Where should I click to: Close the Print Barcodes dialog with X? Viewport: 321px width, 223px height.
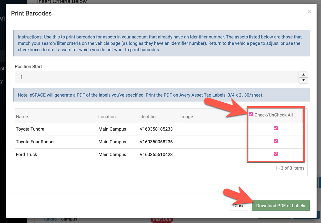tap(309, 12)
